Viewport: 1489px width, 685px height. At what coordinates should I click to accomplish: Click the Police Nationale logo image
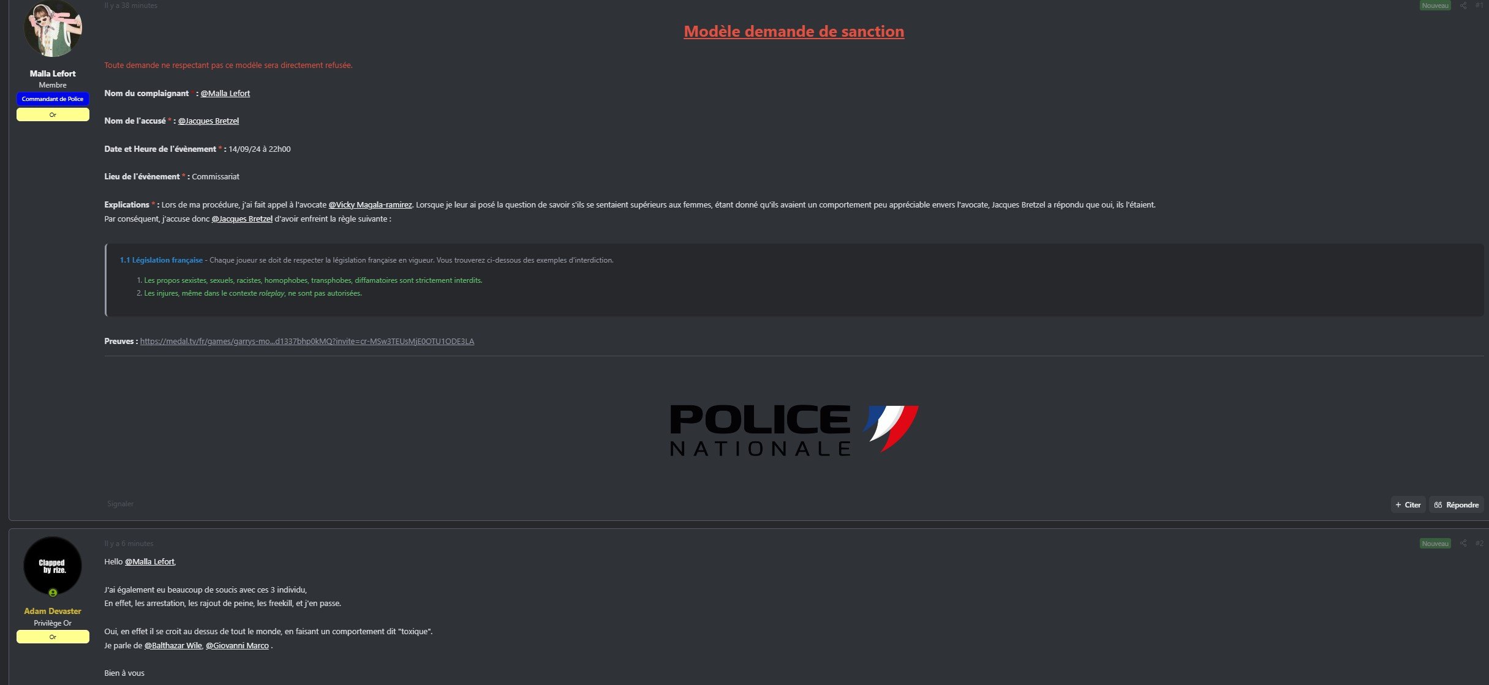click(794, 431)
